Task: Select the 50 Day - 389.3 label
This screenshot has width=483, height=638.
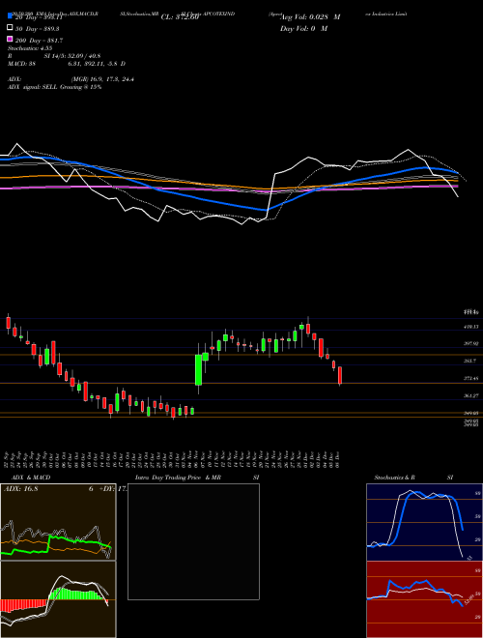Action: pos(38,29)
